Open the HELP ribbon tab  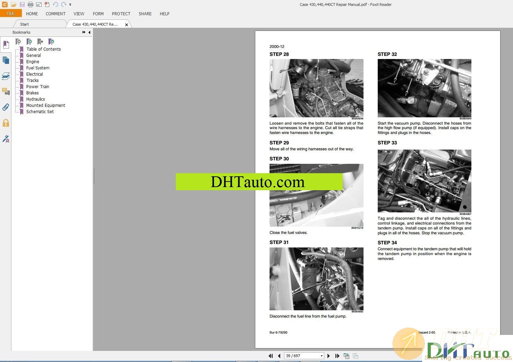[164, 14]
